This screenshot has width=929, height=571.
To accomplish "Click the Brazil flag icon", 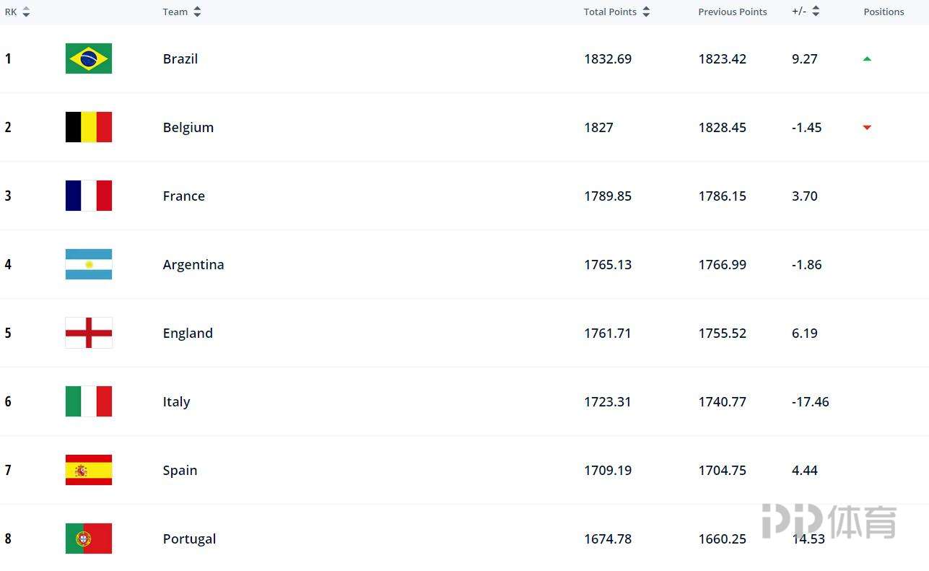I will 88,58.
